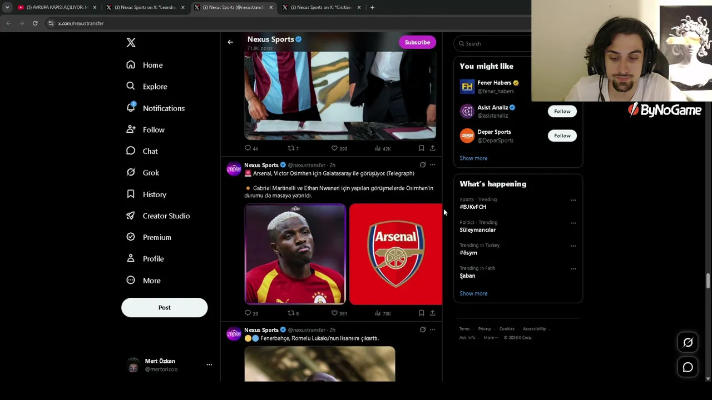Open the Arsenal crest image

pos(395,254)
